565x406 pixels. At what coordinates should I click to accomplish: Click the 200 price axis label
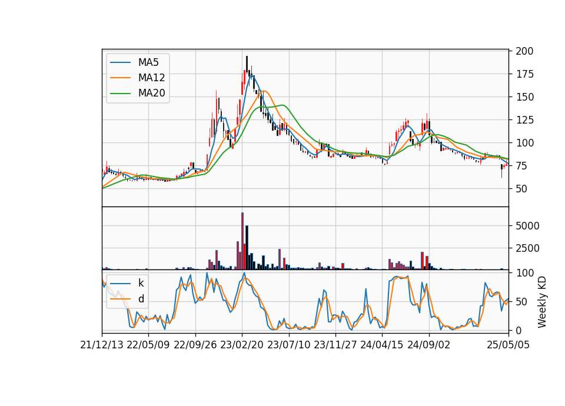(524, 51)
